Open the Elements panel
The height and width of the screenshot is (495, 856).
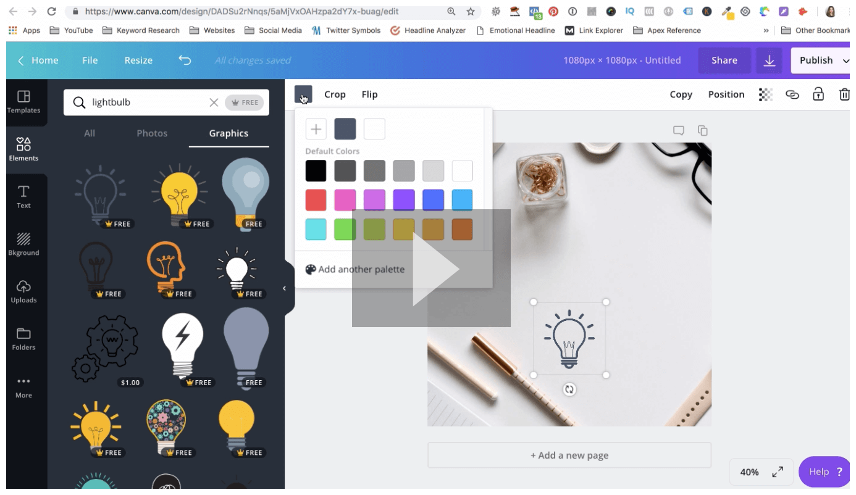[23, 150]
